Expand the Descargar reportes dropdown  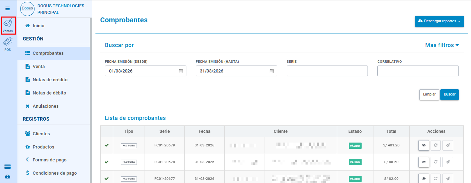(439, 21)
